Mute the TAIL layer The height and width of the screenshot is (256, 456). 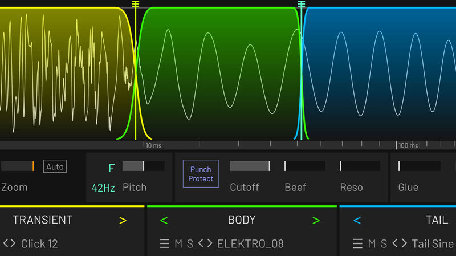tap(372, 244)
